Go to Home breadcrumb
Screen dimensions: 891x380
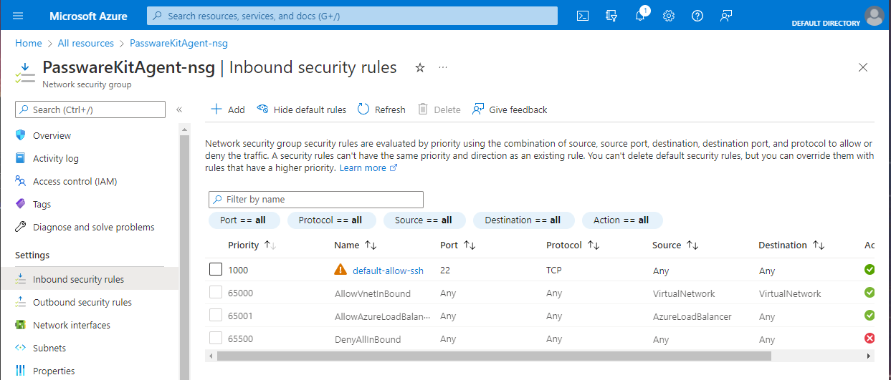(x=29, y=43)
